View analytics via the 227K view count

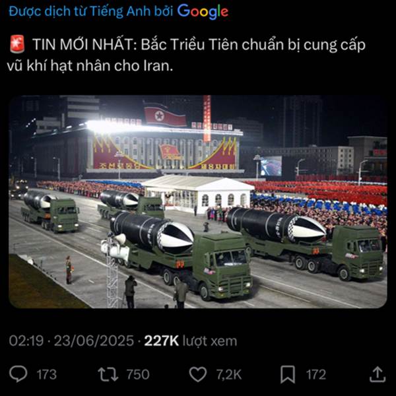pyautogui.click(x=162, y=341)
